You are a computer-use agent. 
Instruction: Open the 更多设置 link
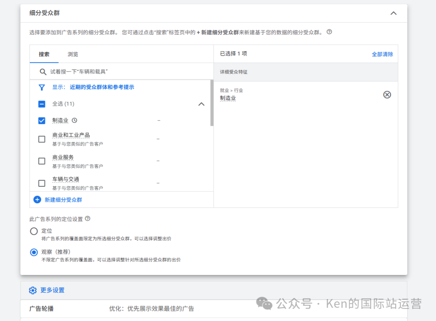pyautogui.click(x=52, y=290)
